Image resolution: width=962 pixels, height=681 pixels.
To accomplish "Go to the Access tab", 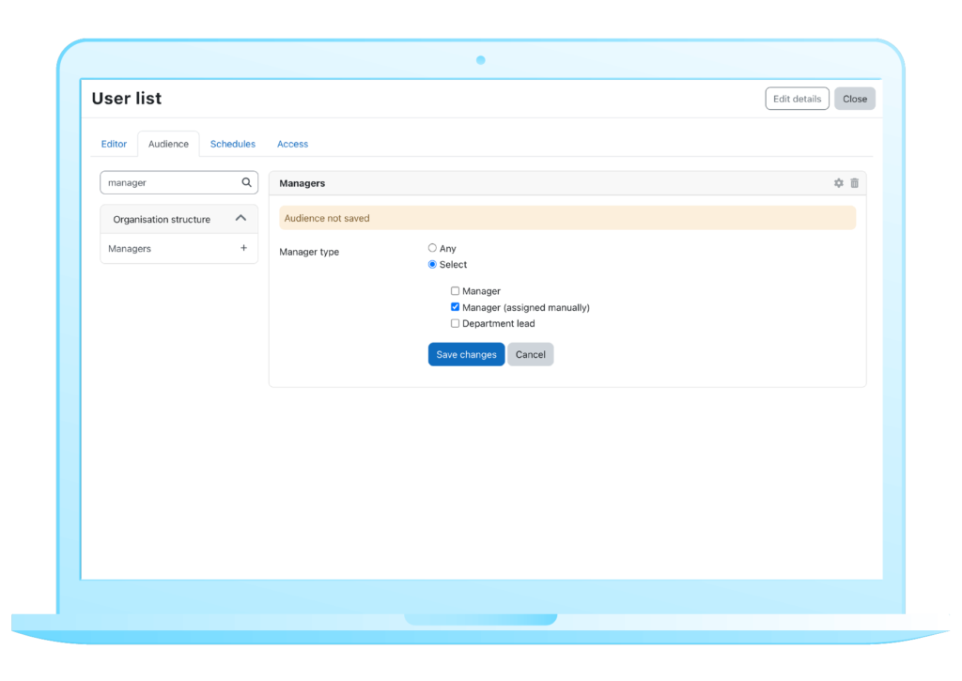I will (292, 144).
